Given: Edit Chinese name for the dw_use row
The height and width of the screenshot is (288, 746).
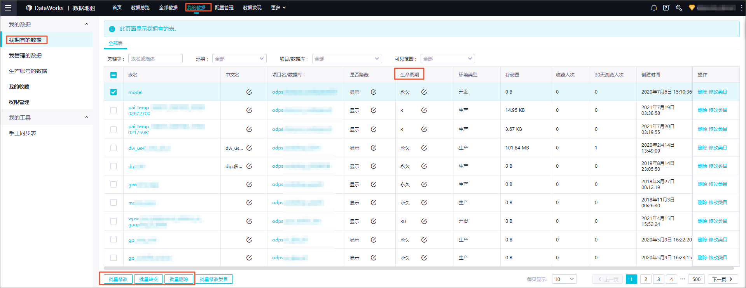Looking at the screenshot, I should point(249,148).
